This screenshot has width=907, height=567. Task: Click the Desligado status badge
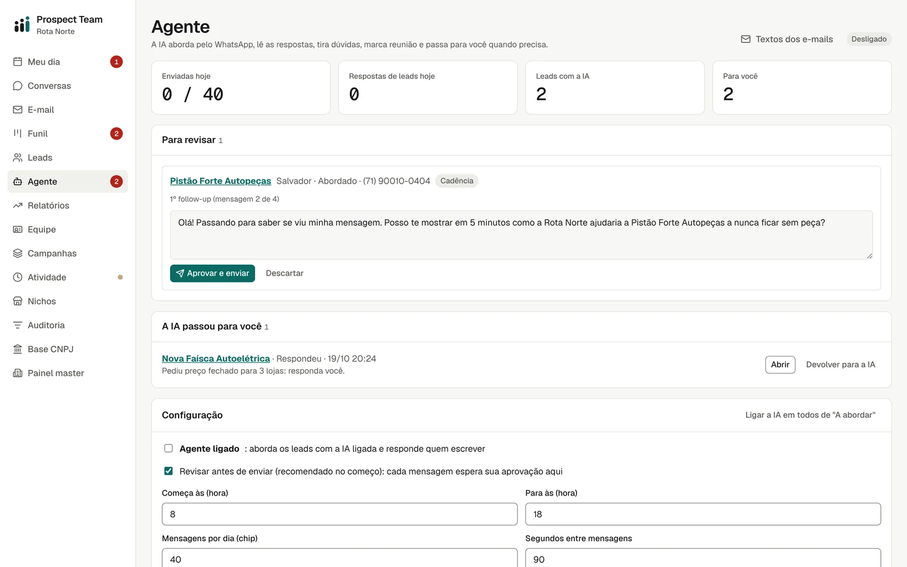click(x=868, y=39)
